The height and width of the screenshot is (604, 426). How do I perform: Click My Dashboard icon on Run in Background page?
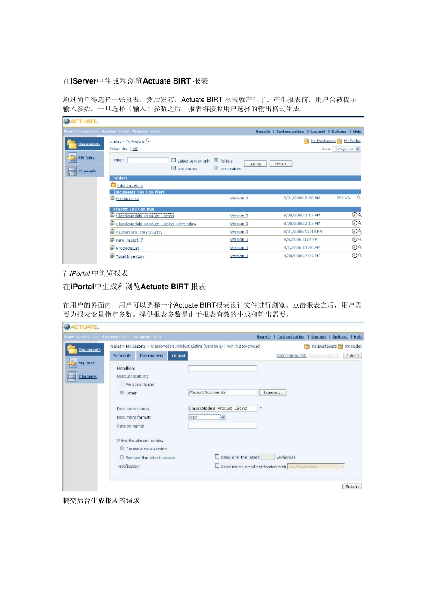(x=307, y=346)
